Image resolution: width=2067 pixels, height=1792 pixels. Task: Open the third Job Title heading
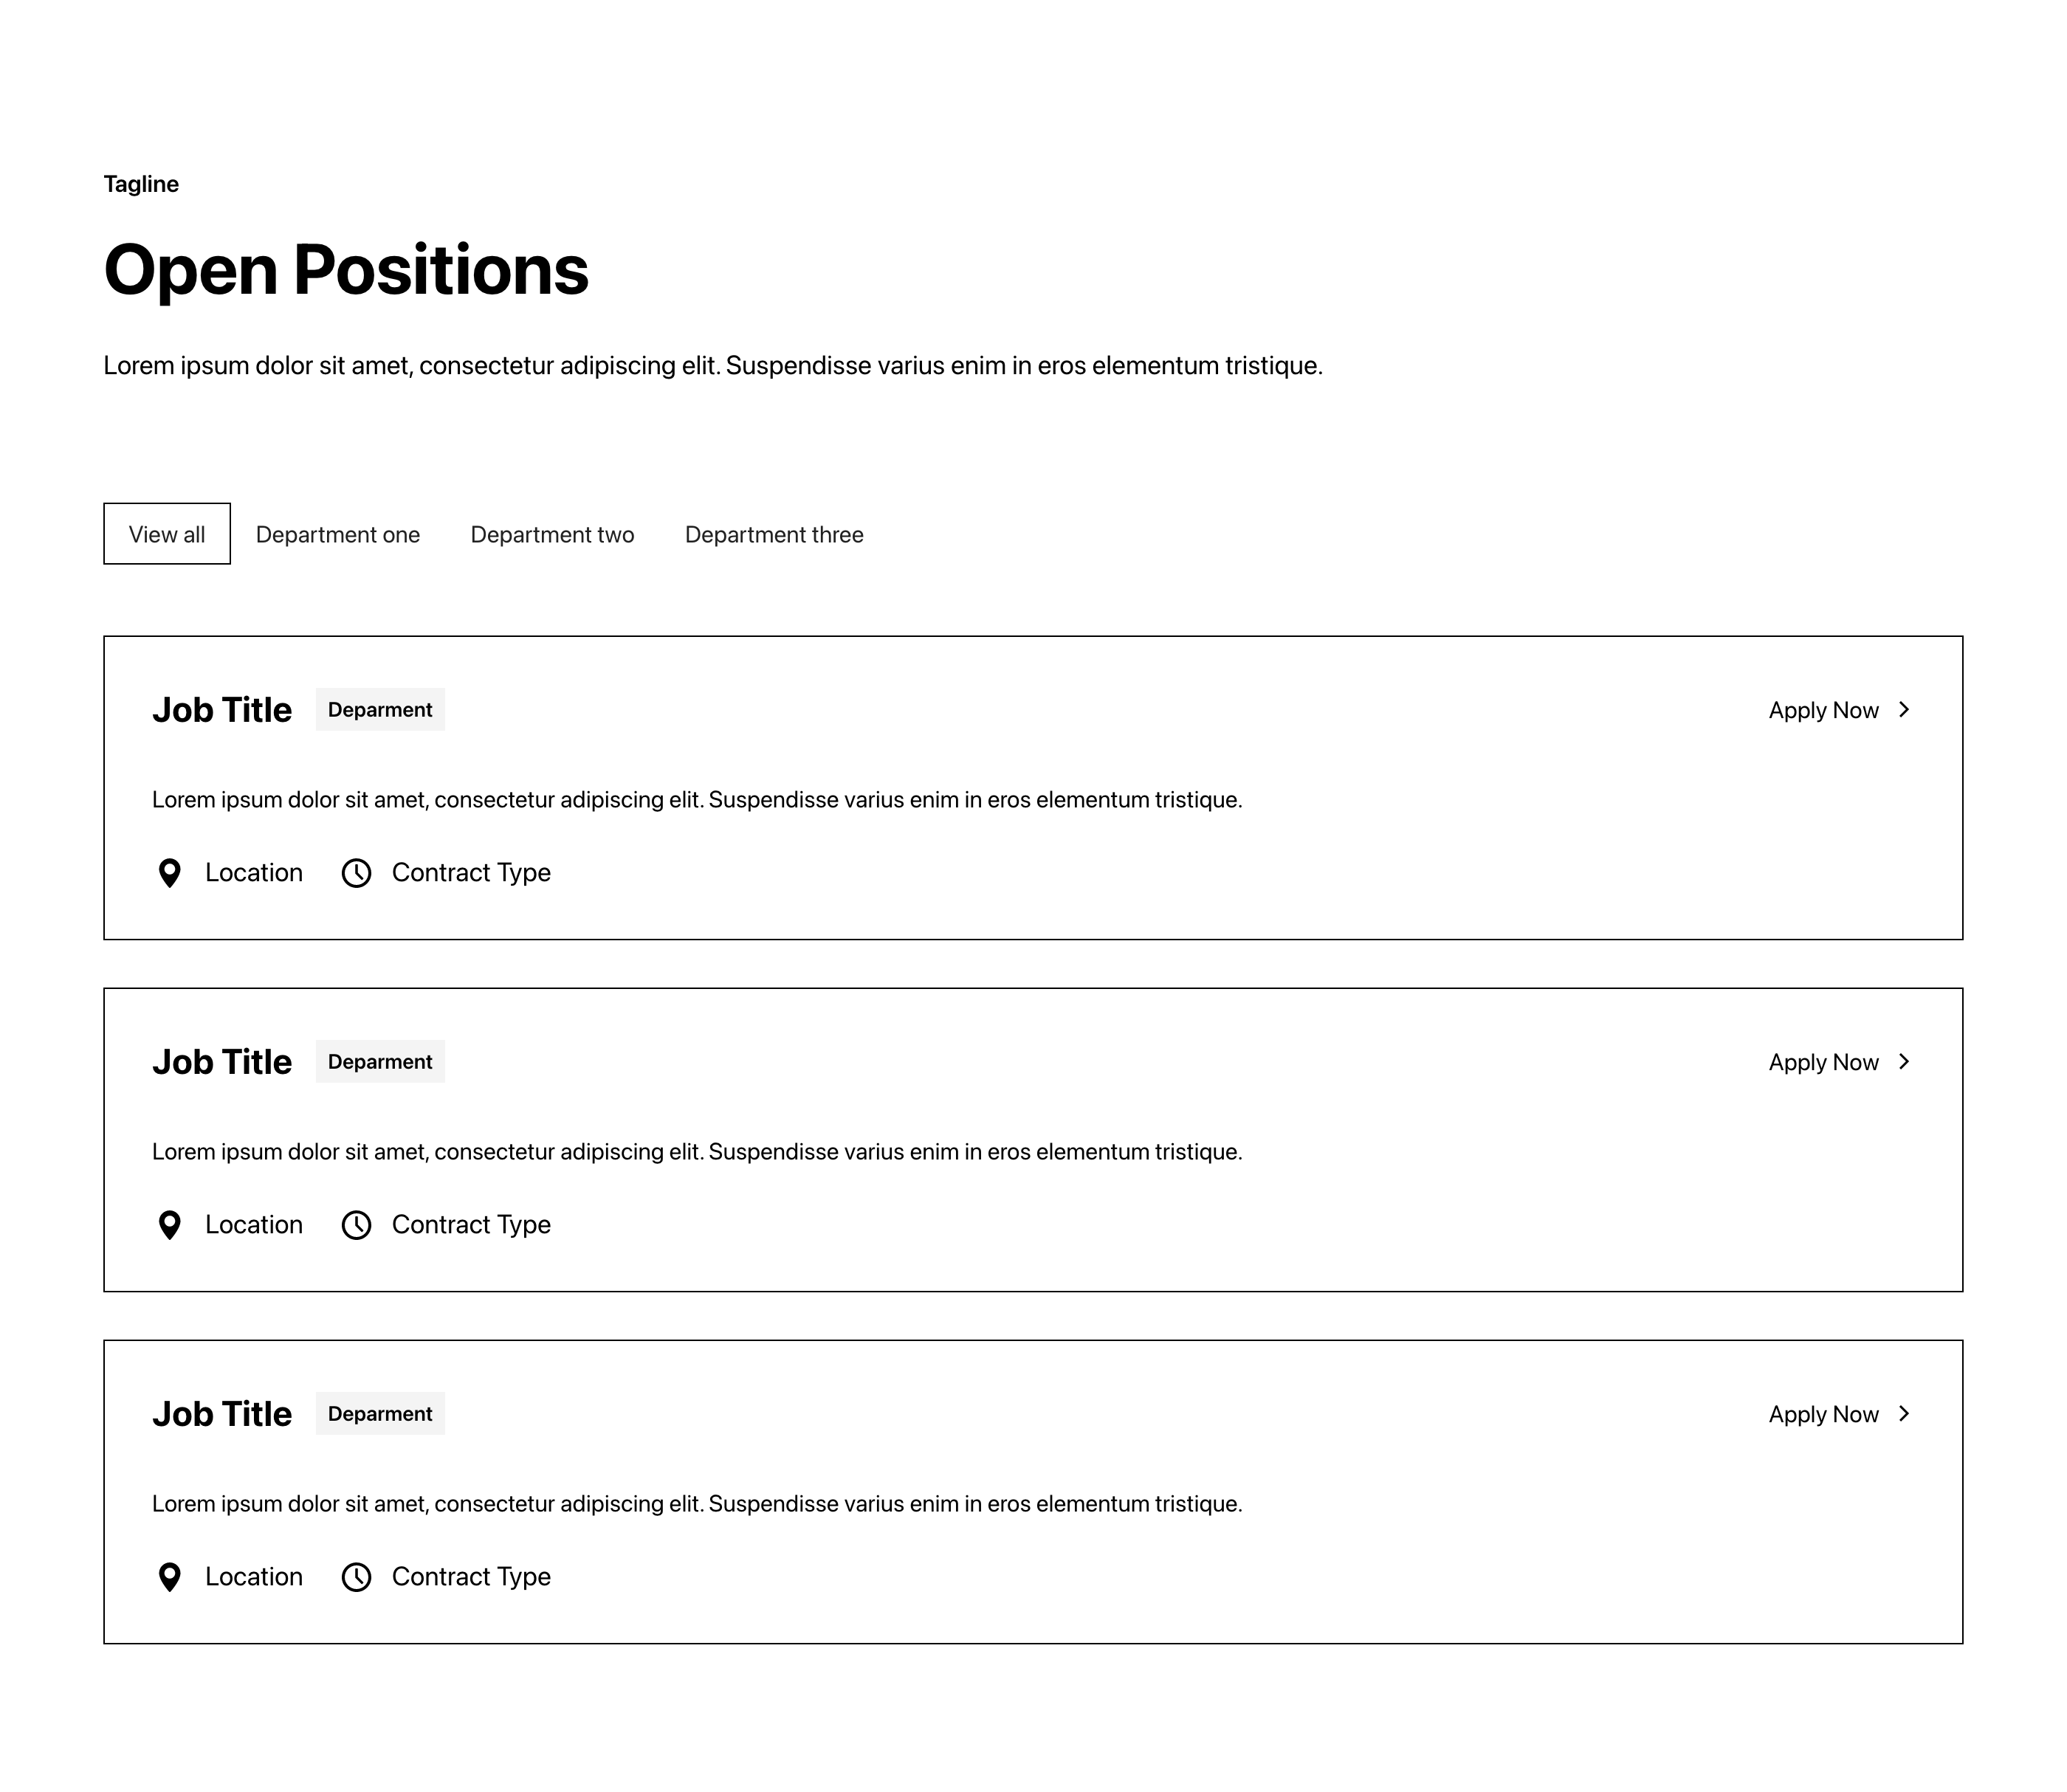click(x=222, y=1414)
